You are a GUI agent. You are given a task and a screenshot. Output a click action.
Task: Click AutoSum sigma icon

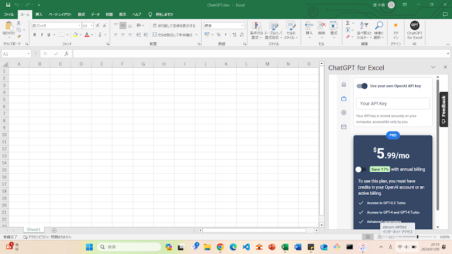348,23
